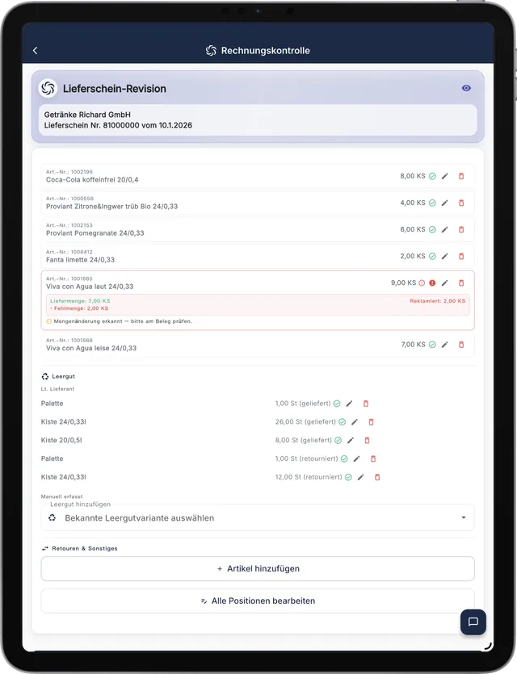Click the Reklamiert: 2,00 KS text
Screen dimensions: 517x674
point(437,301)
